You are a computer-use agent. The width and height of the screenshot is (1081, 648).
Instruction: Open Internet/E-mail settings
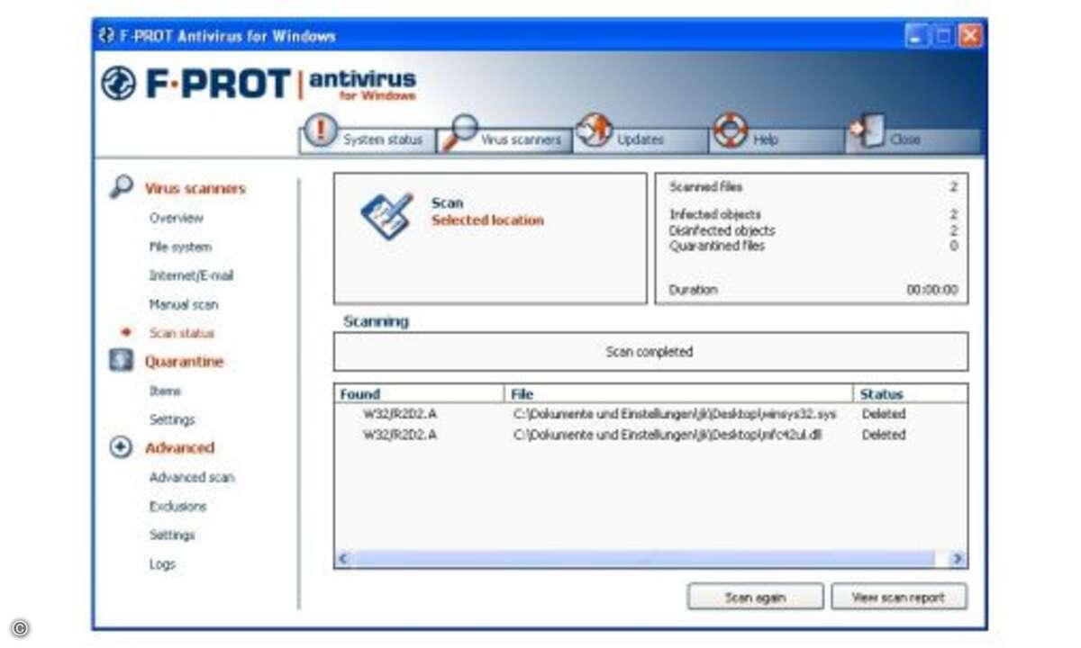(x=191, y=275)
